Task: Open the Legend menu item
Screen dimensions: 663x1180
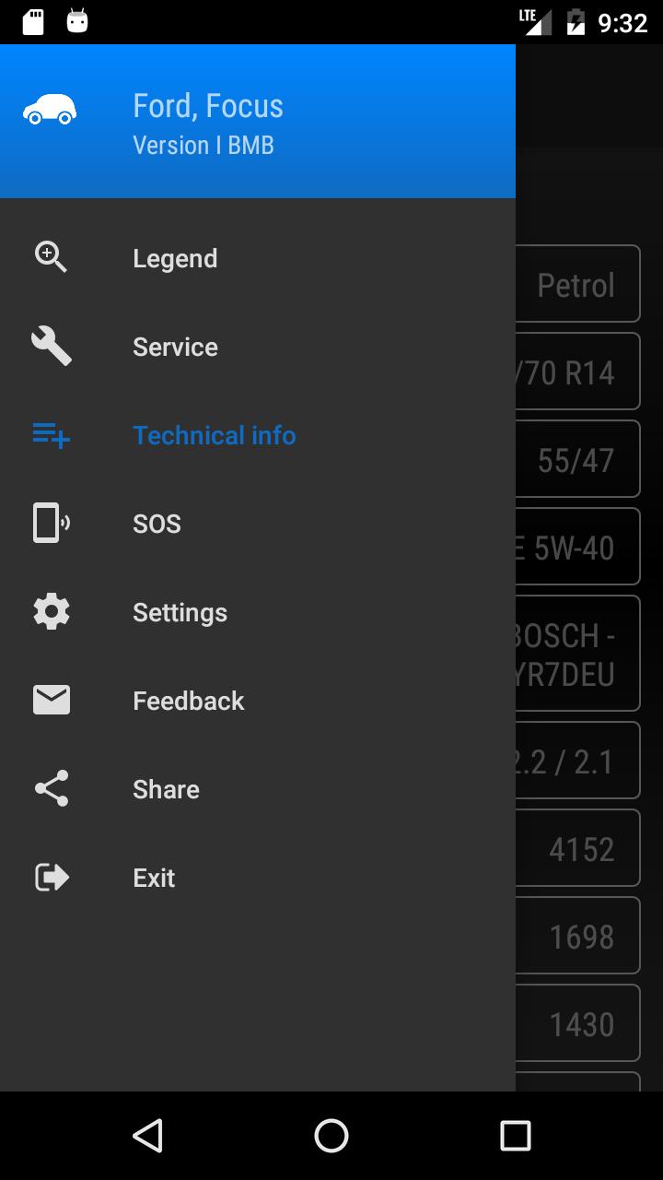Action: (x=175, y=258)
